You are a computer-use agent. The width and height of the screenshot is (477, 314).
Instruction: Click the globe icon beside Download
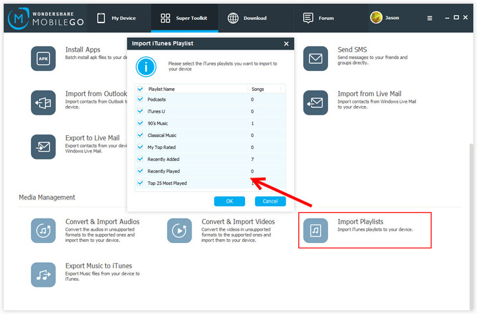pos(233,19)
